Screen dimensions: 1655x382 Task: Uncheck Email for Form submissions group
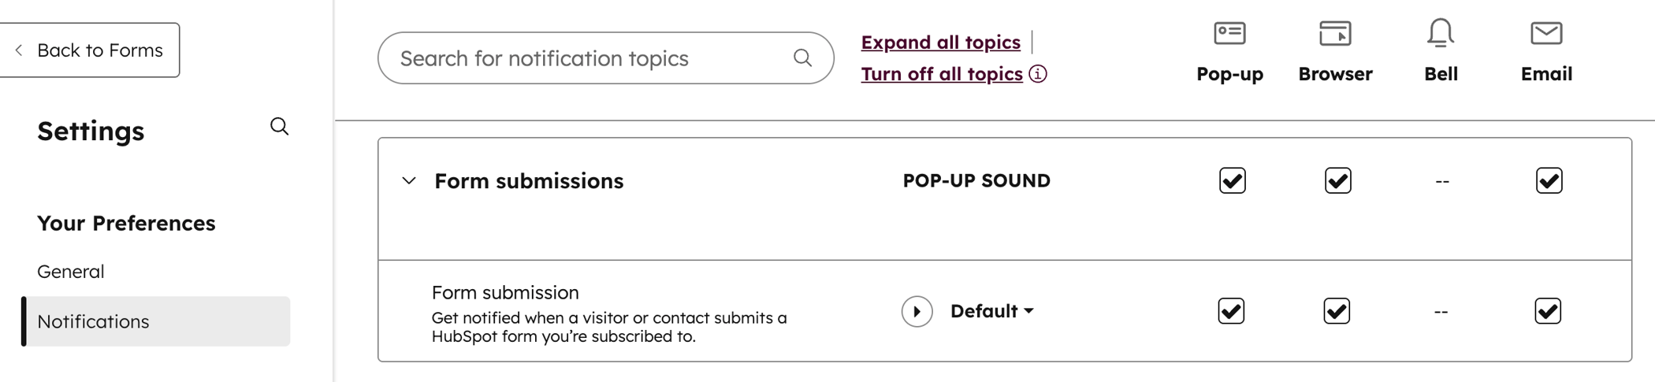[1549, 180]
